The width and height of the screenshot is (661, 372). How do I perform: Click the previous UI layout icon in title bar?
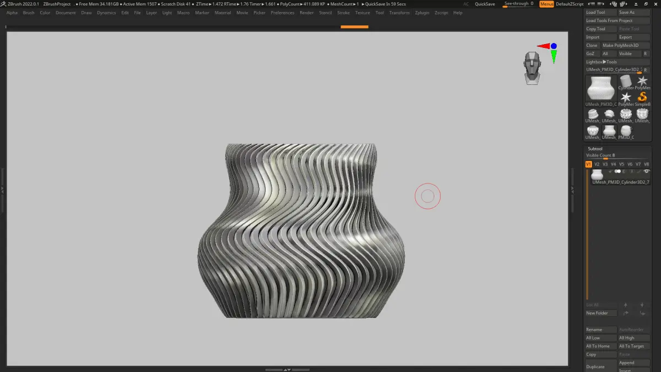click(x=613, y=4)
